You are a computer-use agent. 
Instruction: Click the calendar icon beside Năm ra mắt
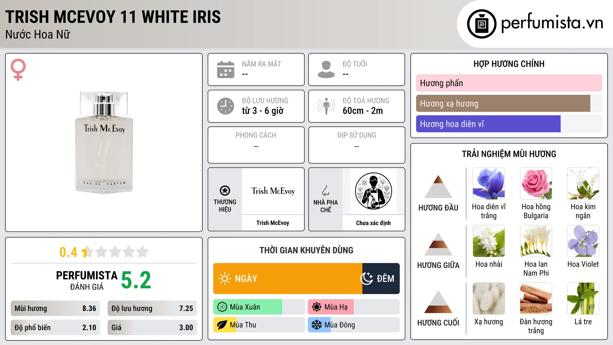pyautogui.click(x=226, y=69)
